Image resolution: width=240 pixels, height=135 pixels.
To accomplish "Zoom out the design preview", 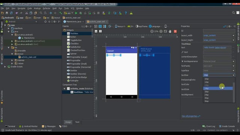I will tap(152, 31).
